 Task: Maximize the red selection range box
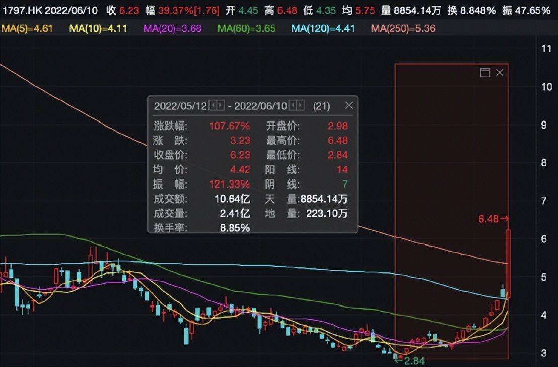pos(484,73)
